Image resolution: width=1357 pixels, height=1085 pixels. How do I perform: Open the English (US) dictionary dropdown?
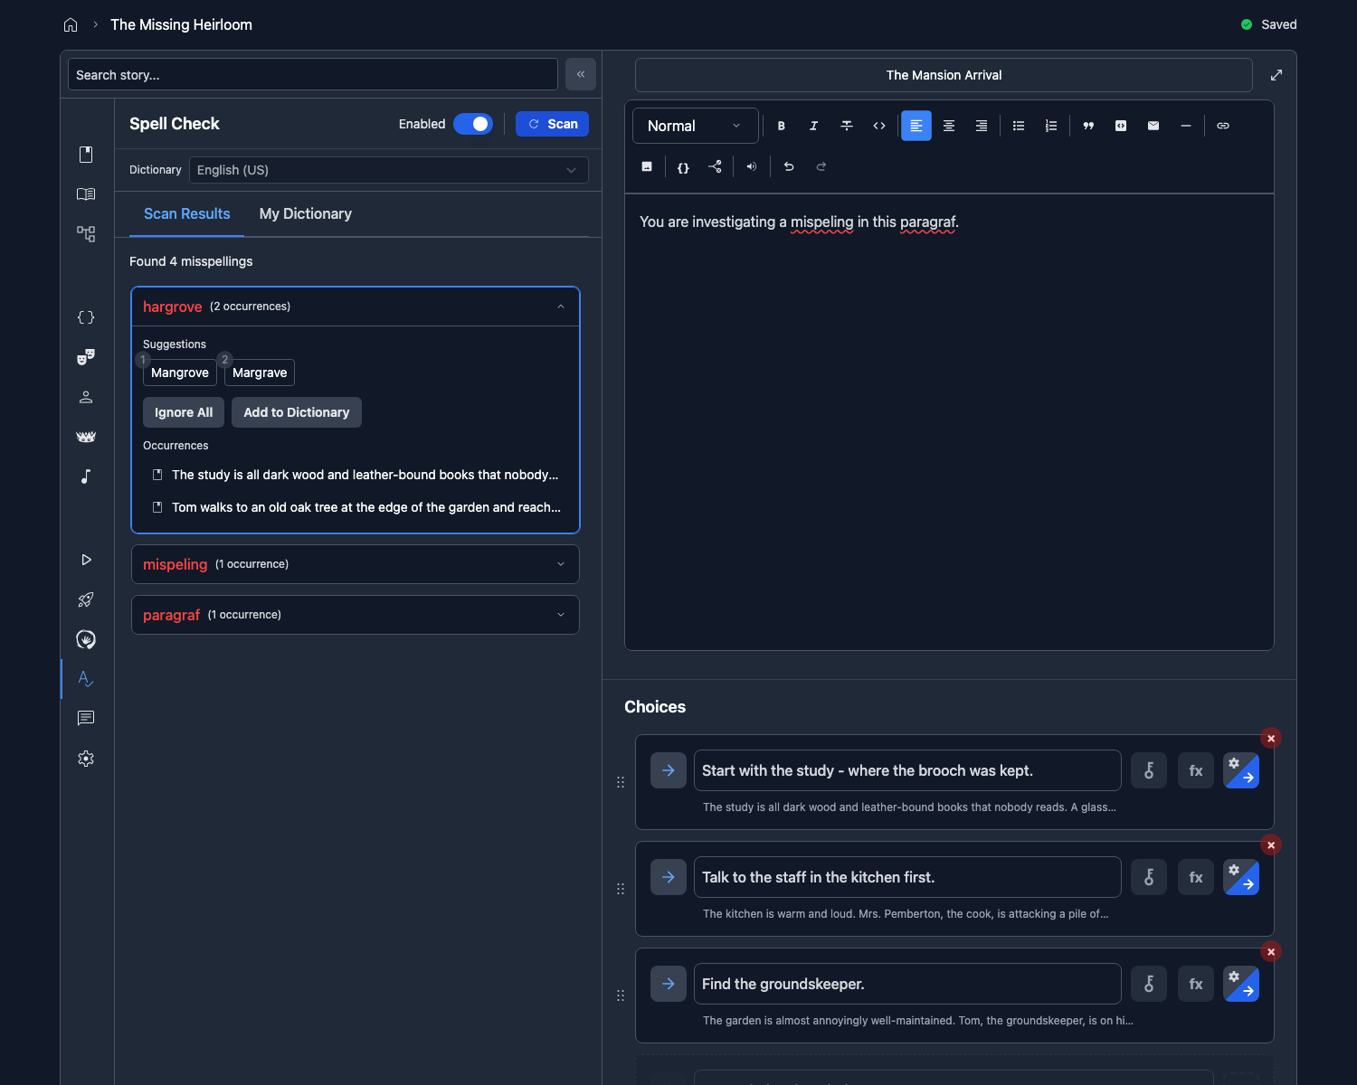point(388,170)
